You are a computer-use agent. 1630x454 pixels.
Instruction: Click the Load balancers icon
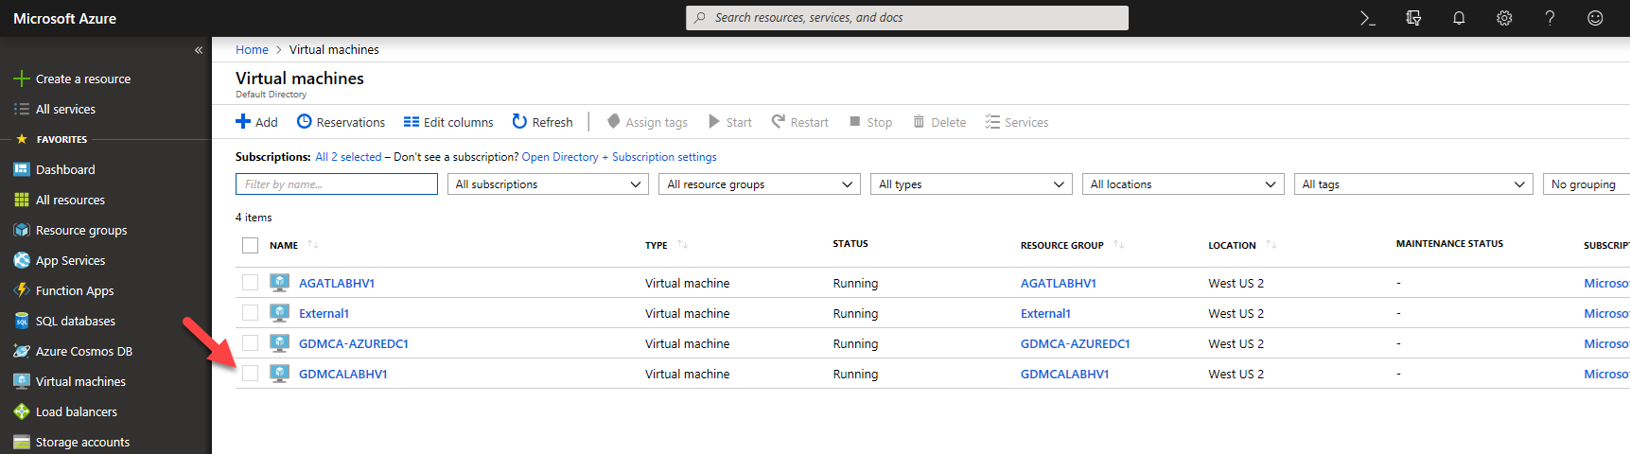(x=21, y=411)
